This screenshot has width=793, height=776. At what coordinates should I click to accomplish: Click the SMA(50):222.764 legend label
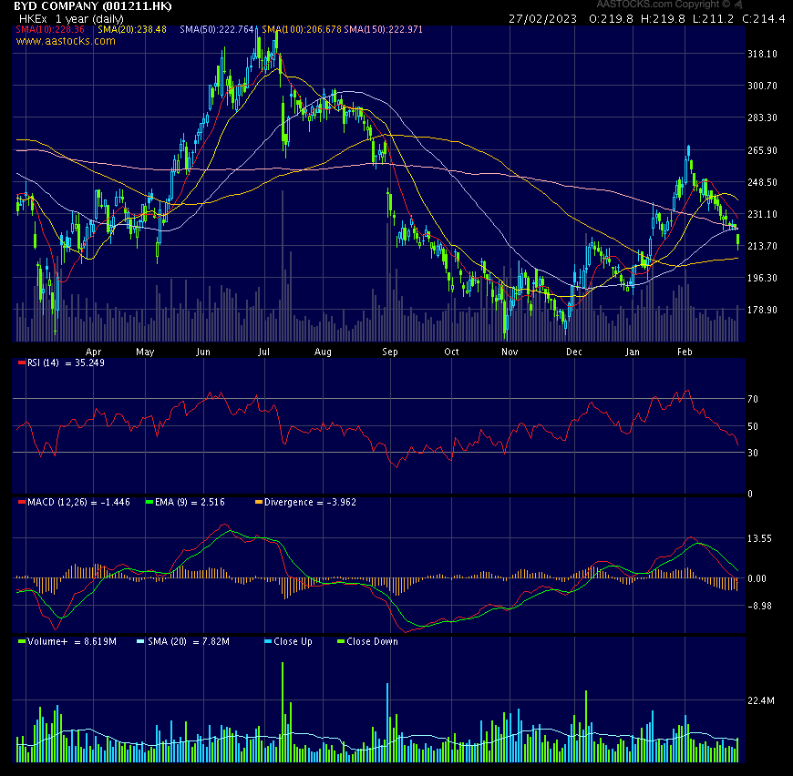click(217, 29)
